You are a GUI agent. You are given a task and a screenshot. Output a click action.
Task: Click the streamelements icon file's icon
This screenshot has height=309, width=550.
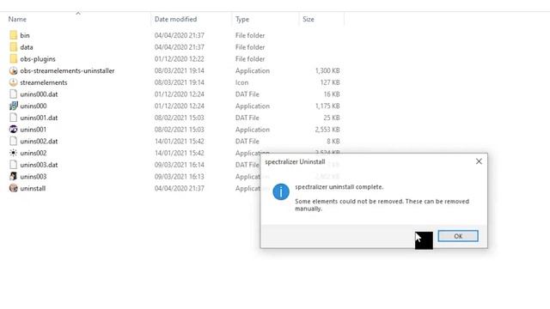click(x=14, y=82)
